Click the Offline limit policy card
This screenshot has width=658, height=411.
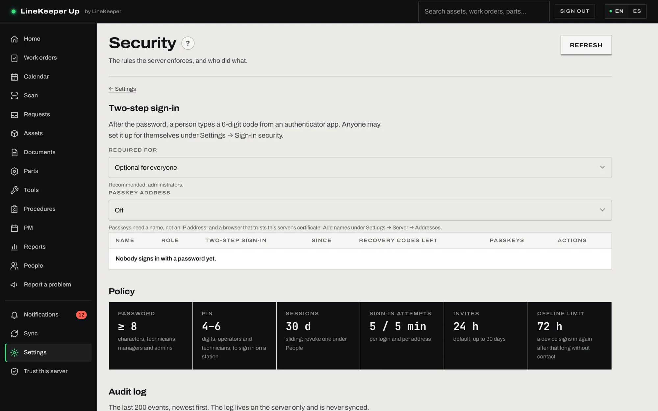[569, 336]
